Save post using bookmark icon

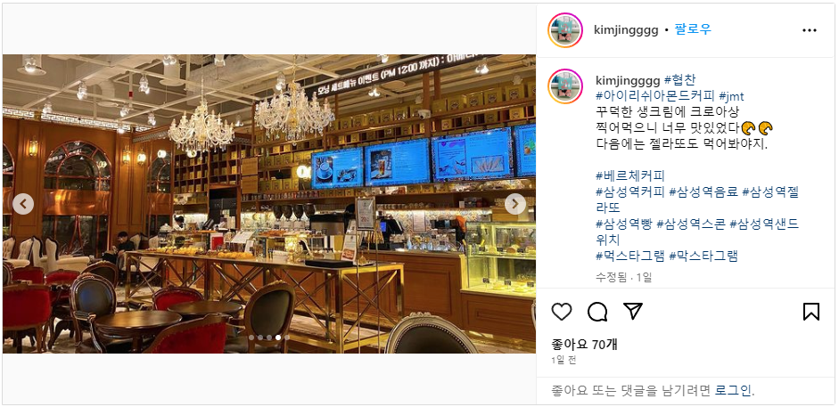[811, 312]
